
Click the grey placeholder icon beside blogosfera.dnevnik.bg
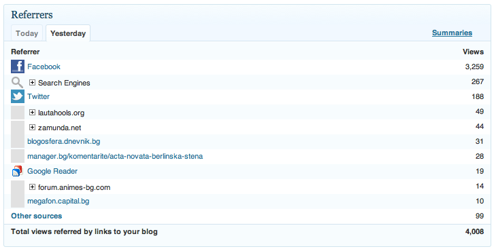(x=18, y=141)
